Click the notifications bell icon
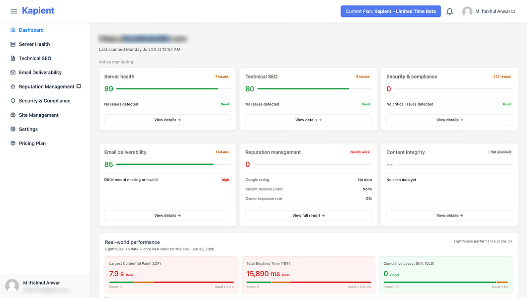 click(449, 11)
